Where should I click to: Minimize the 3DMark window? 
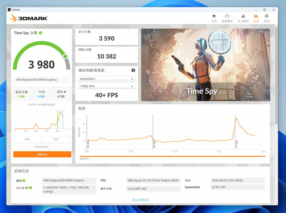click(x=256, y=10)
